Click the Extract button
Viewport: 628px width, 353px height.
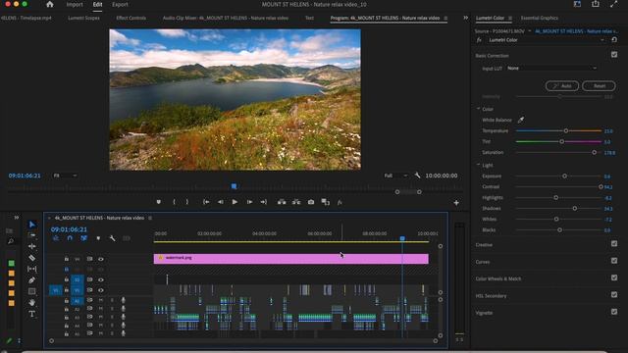[296, 202]
